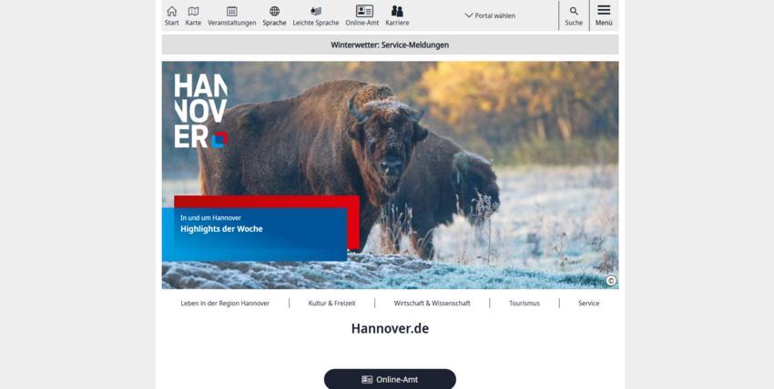Click the Hannover logo on banner
774x389 pixels.
click(x=200, y=111)
